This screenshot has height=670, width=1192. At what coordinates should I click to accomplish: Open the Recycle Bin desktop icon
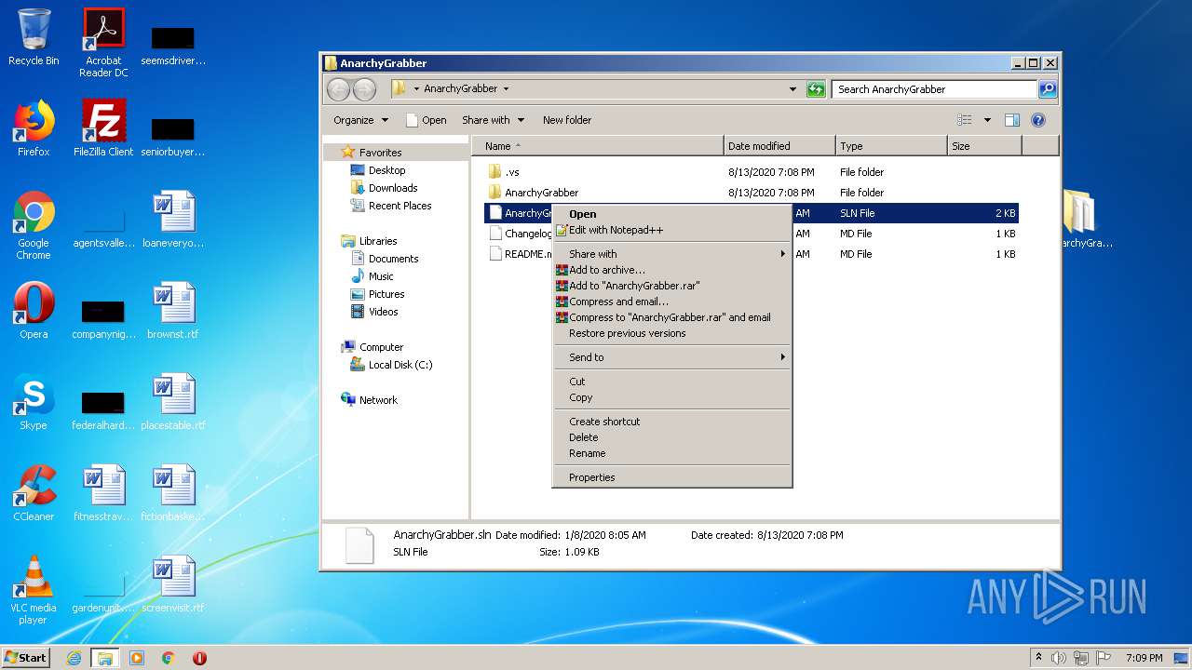pos(34,37)
